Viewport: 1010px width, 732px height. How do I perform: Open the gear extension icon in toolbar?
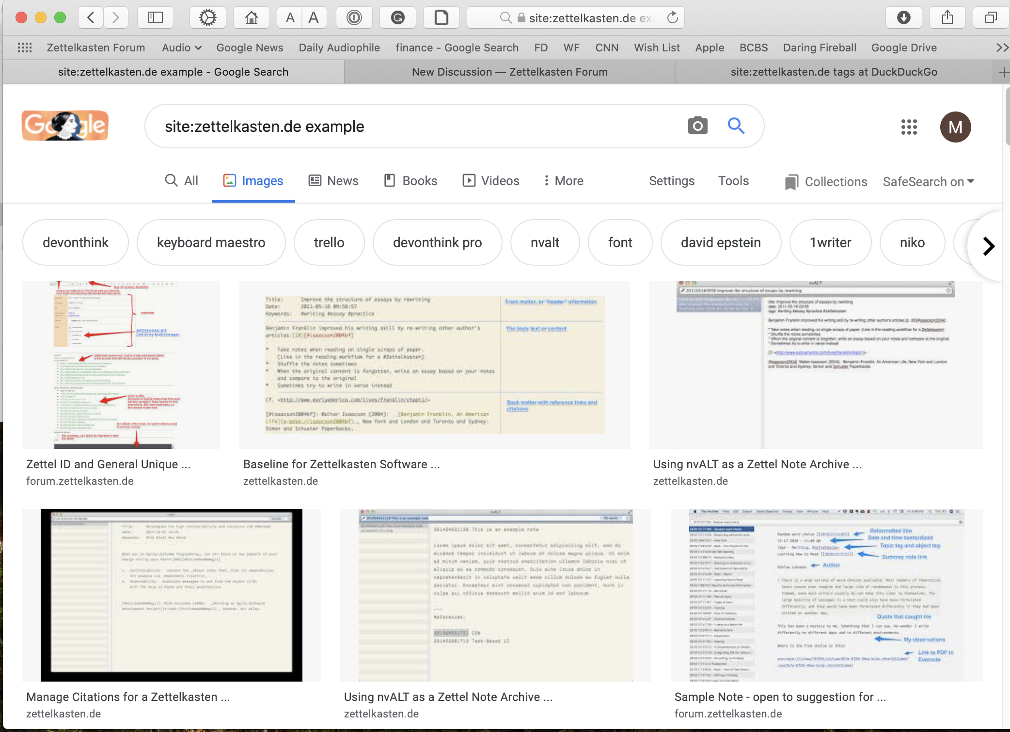click(x=208, y=18)
